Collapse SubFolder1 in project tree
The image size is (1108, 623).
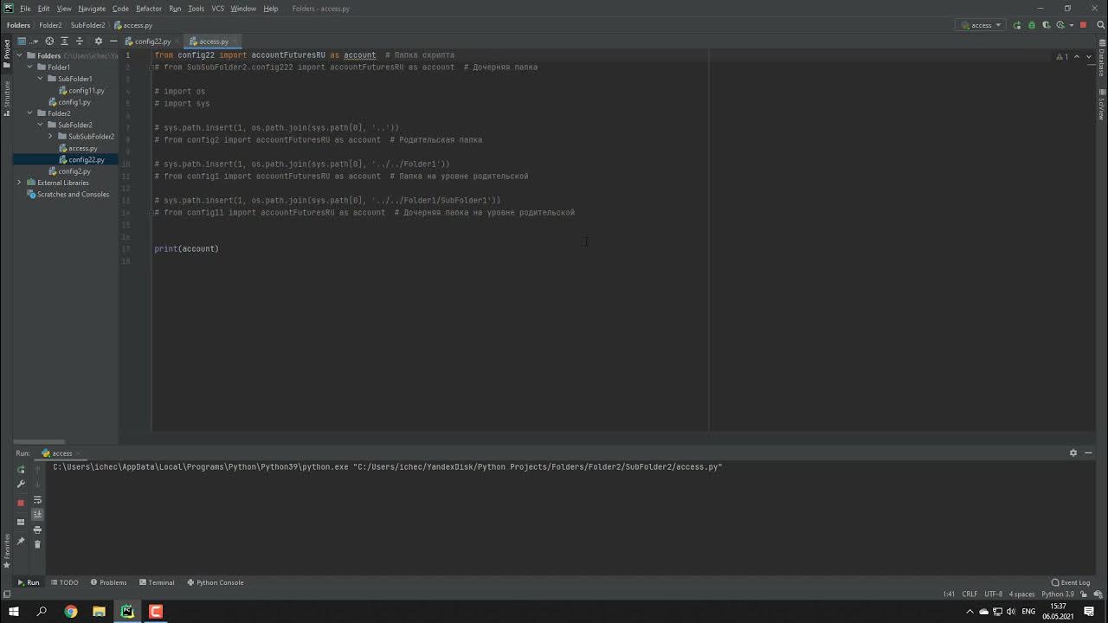(40, 79)
